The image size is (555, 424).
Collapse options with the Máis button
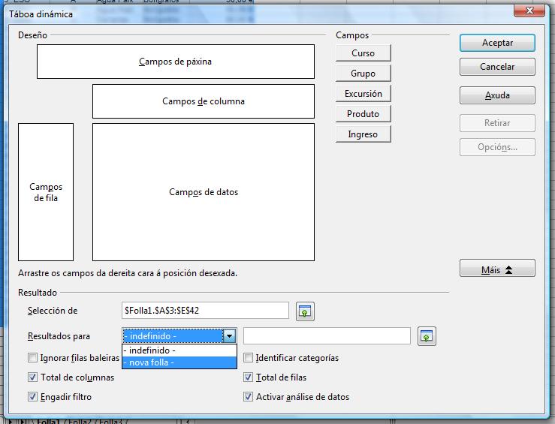tap(497, 269)
